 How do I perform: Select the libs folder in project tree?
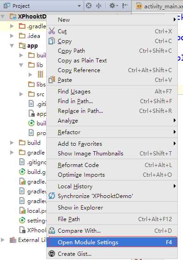[x=37, y=84]
